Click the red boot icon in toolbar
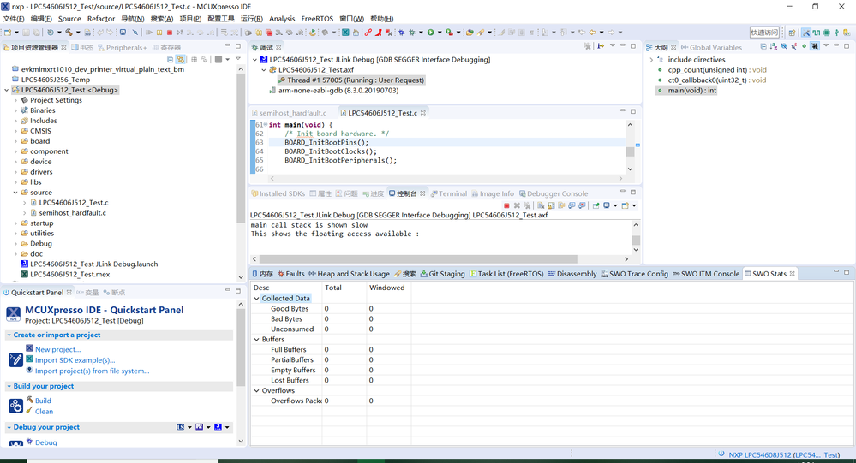 (379, 33)
